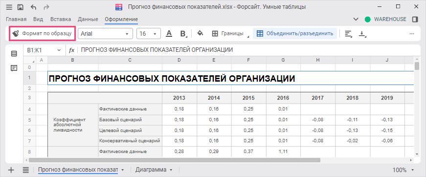Select the cell with value -0,15

click(x=387, y=131)
